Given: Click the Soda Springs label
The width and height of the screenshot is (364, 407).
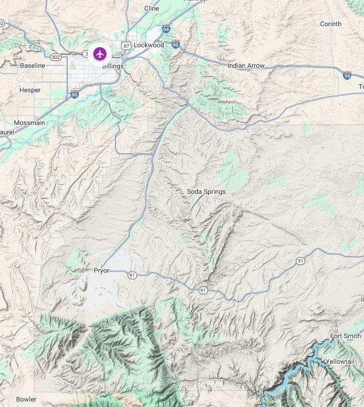Looking at the screenshot, I should [206, 192].
